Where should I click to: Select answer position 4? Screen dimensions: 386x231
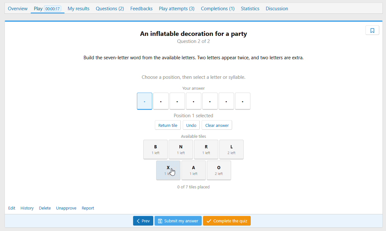coord(194,101)
